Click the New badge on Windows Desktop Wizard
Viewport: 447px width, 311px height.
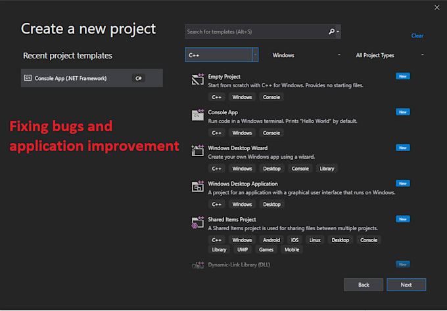coord(402,148)
